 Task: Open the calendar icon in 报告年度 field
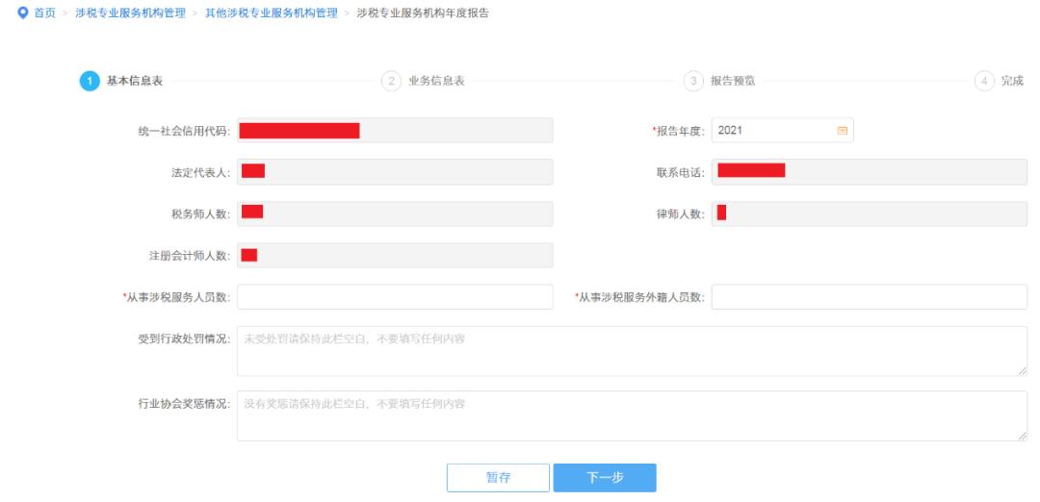pos(842,131)
